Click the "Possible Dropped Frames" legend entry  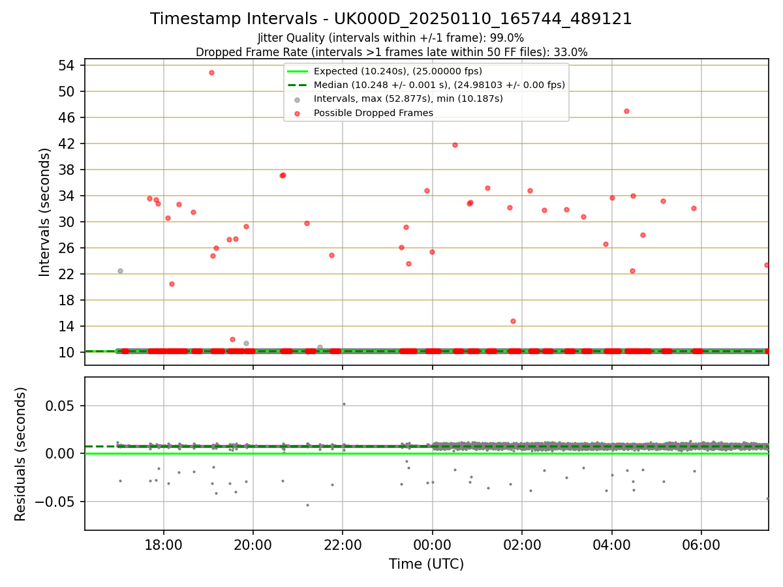[373, 113]
